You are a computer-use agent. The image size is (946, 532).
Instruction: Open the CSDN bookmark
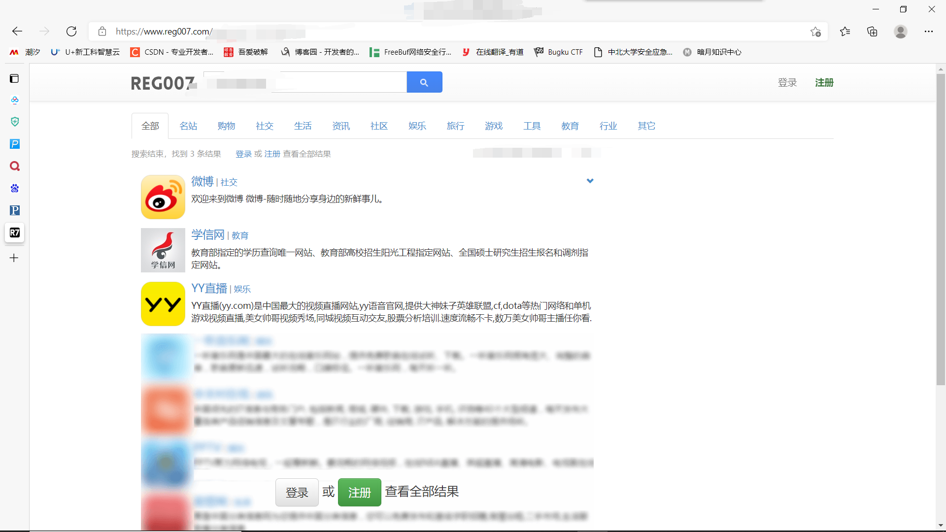point(172,52)
